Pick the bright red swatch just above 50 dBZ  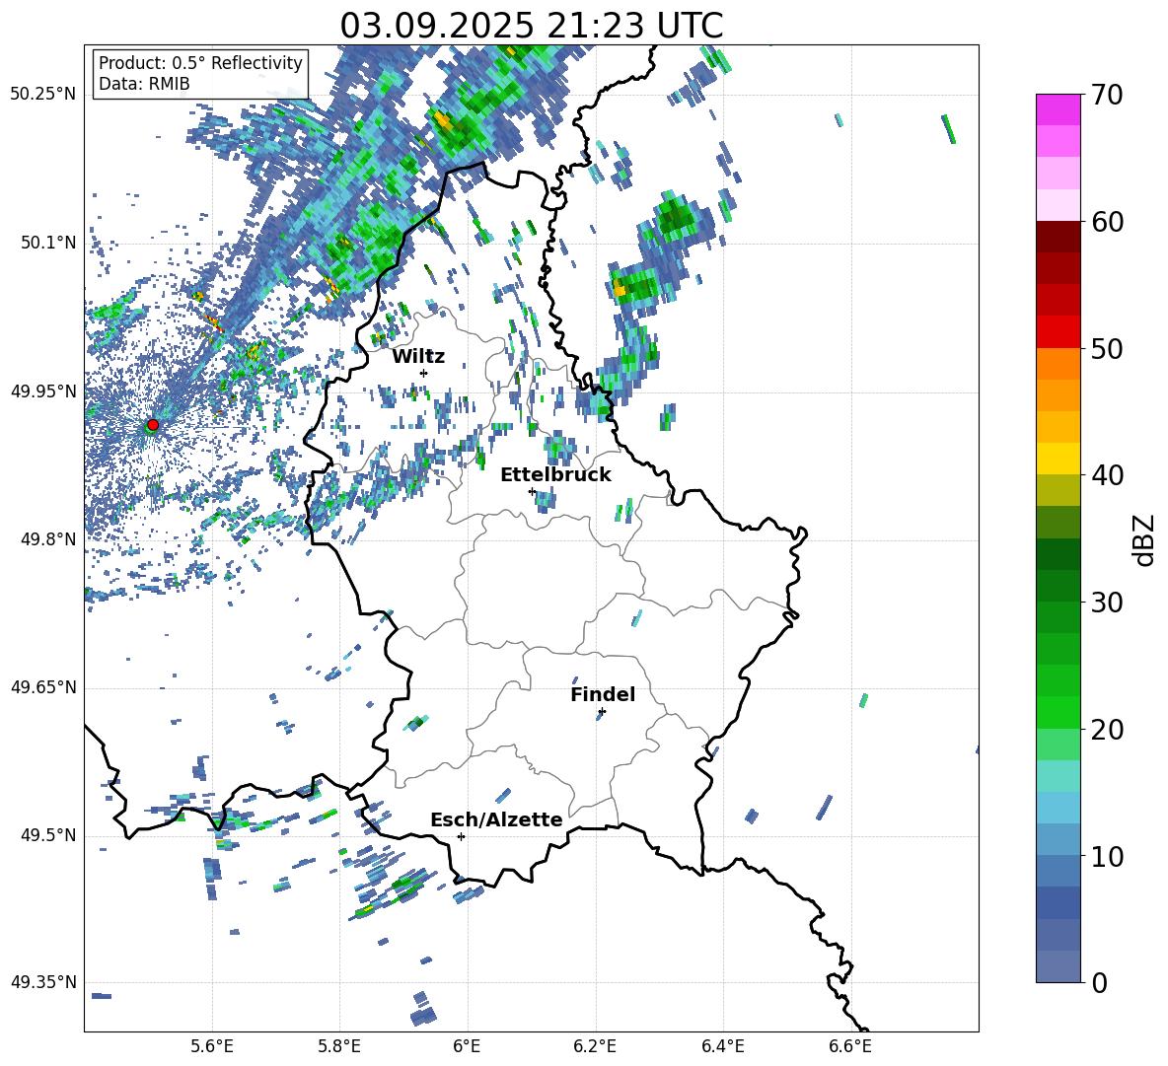[x=1058, y=332]
